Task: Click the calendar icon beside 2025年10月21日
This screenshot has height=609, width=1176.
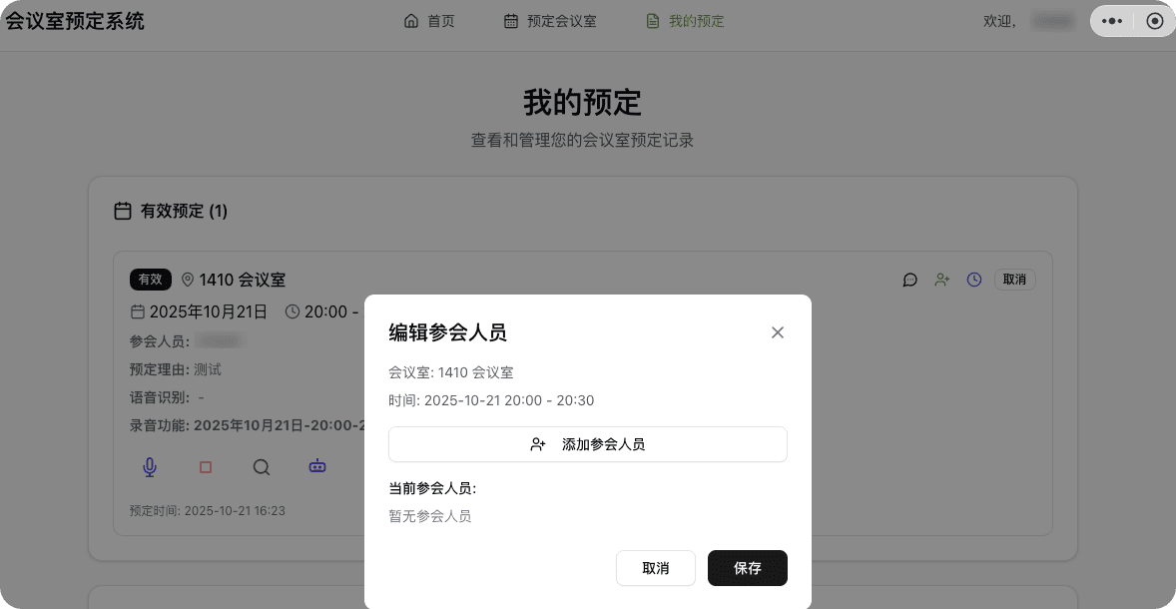Action: (137, 311)
